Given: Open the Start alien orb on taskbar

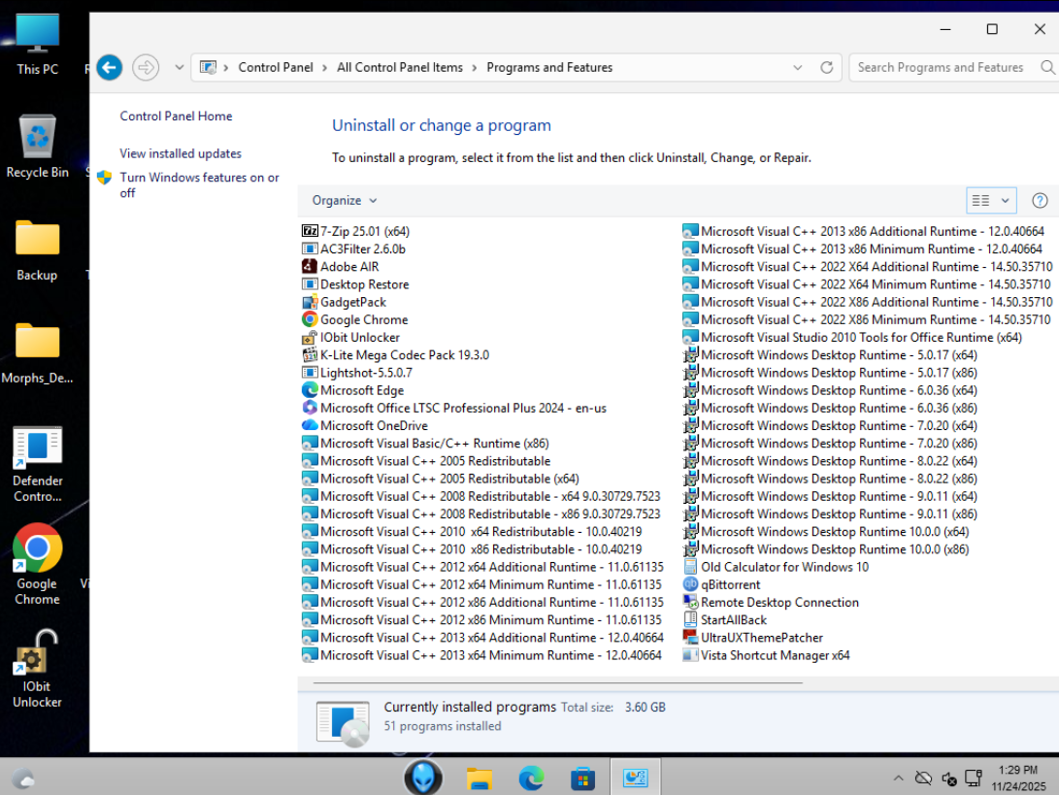Looking at the screenshot, I should (x=423, y=778).
